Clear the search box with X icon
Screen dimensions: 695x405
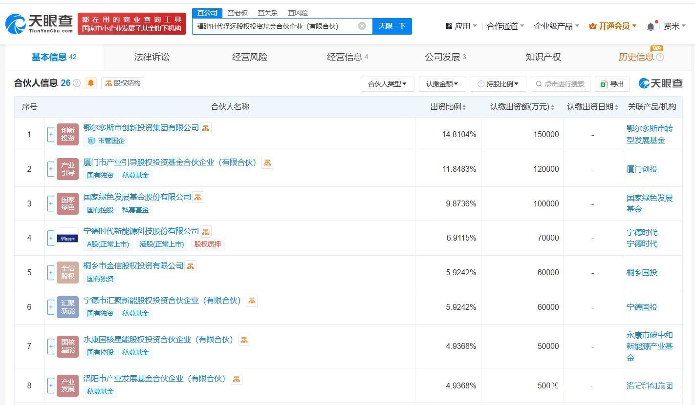click(x=362, y=26)
